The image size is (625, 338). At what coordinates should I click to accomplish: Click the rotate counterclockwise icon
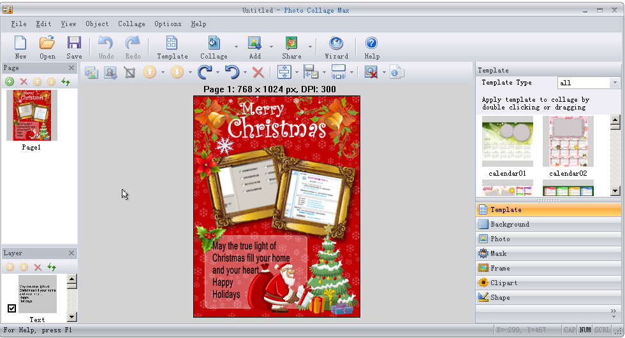point(232,73)
